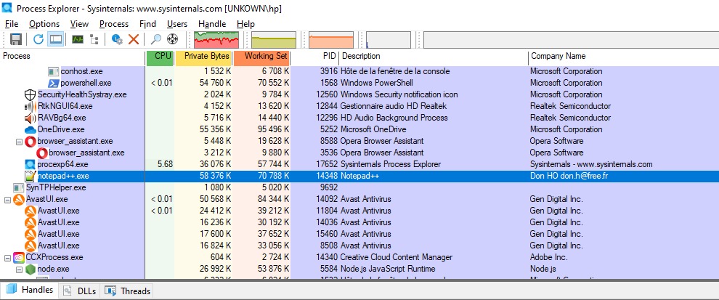Open the Users menu
Viewport: 719px width, 300px height.
click(177, 24)
